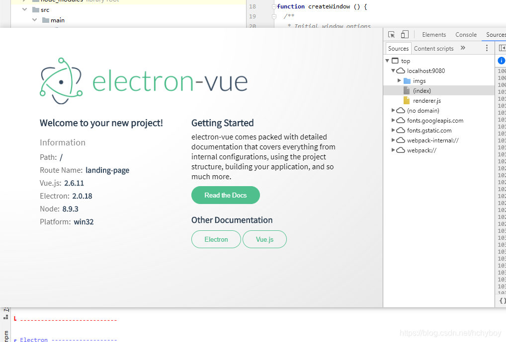Select the inspect element picker icon
Screen dimensions: 506x342
coord(392,34)
